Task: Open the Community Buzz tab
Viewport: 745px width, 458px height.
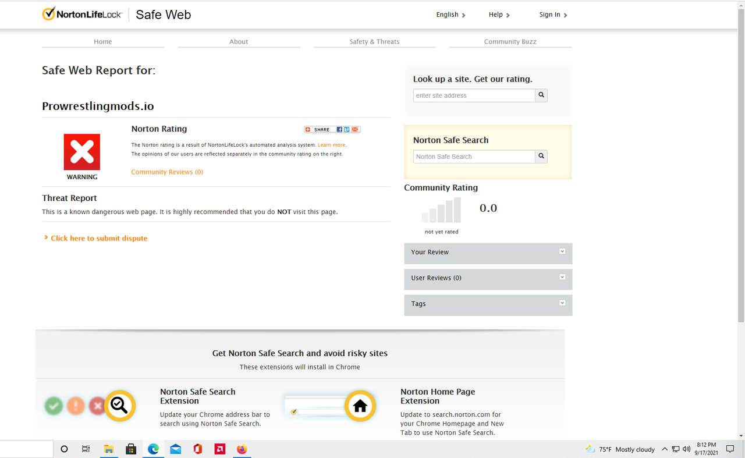Action: (510, 41)
